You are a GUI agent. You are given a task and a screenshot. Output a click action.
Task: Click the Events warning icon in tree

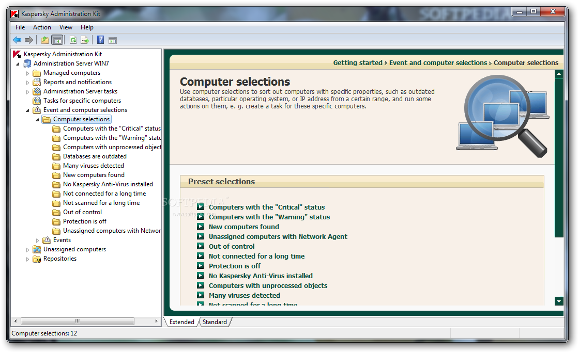(x=47, y=240)
